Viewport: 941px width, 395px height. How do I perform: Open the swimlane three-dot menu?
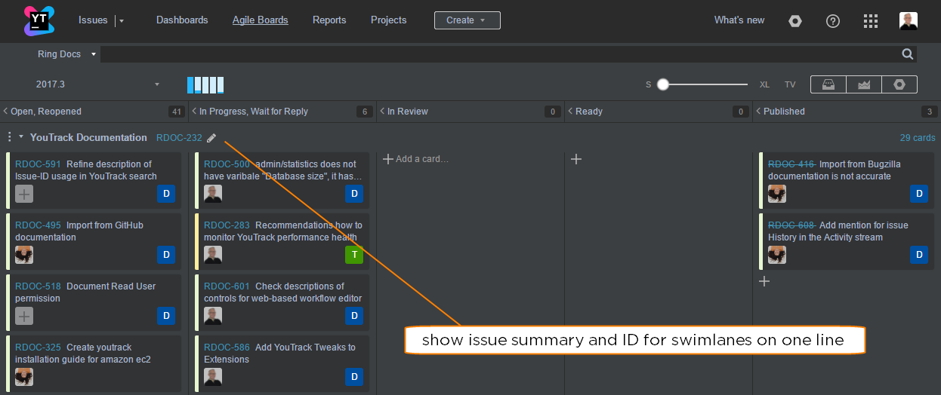tap(9, 137)
